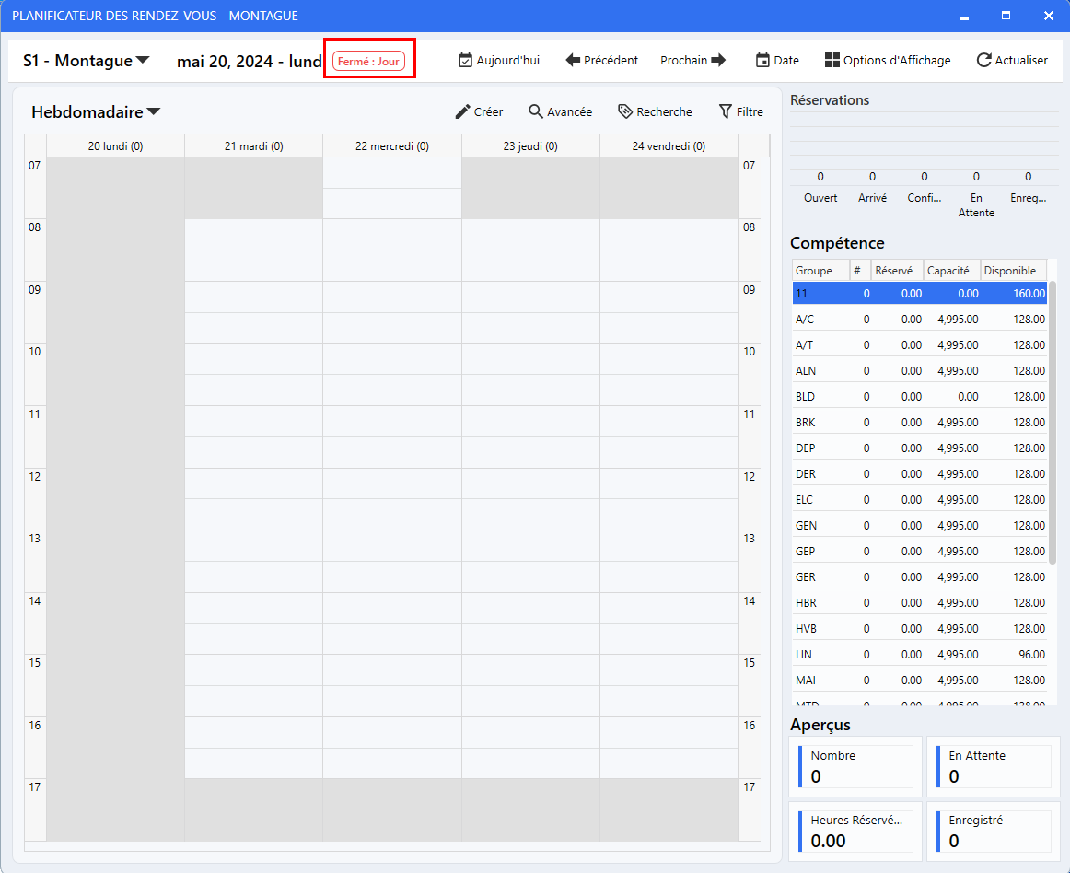Click the 10:00 slot on mercredi
The image size is (1070, 873).
click(x=391, y=359)
